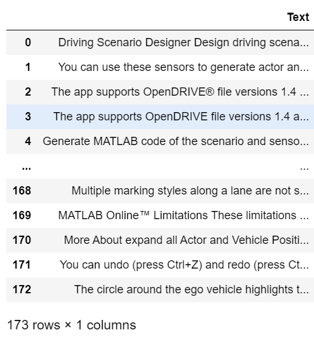Select row index 0
Screen dimensions: 314x337
[x=28, y=42]
